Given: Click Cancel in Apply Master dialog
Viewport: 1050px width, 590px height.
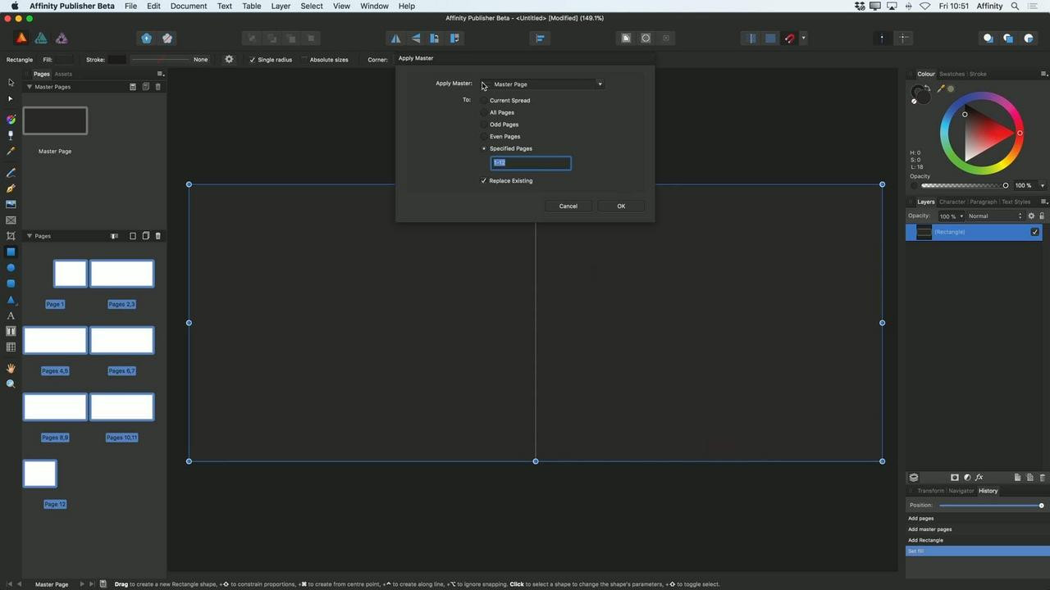Looking at the screenshot, I should pyautogui.click(x=568, y=206).
